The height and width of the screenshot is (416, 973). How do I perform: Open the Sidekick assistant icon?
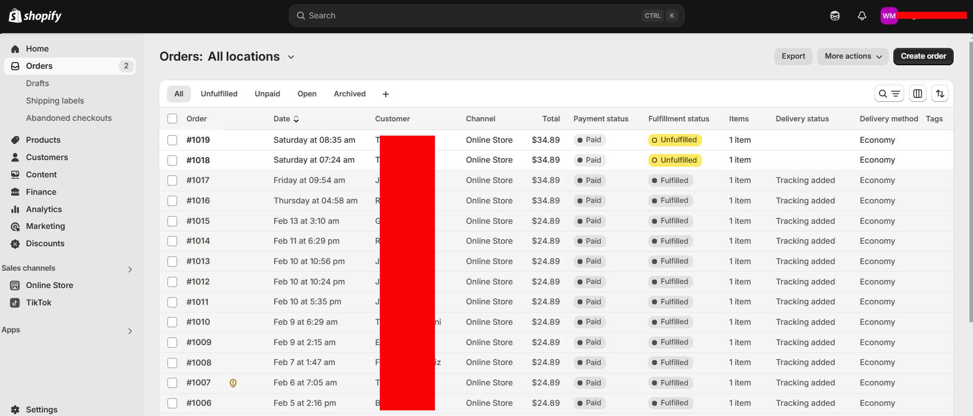click(x=835, y=16)
